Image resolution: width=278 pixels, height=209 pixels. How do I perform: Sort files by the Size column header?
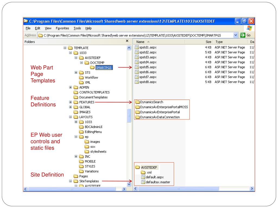198,42
